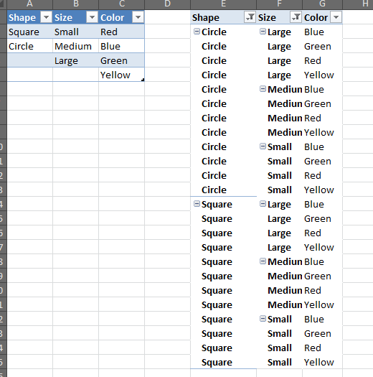Image resolution: width=373 pixels, height=377 pixels.
Task: Collapse the Medium group under Square
Action: [263, 261]
